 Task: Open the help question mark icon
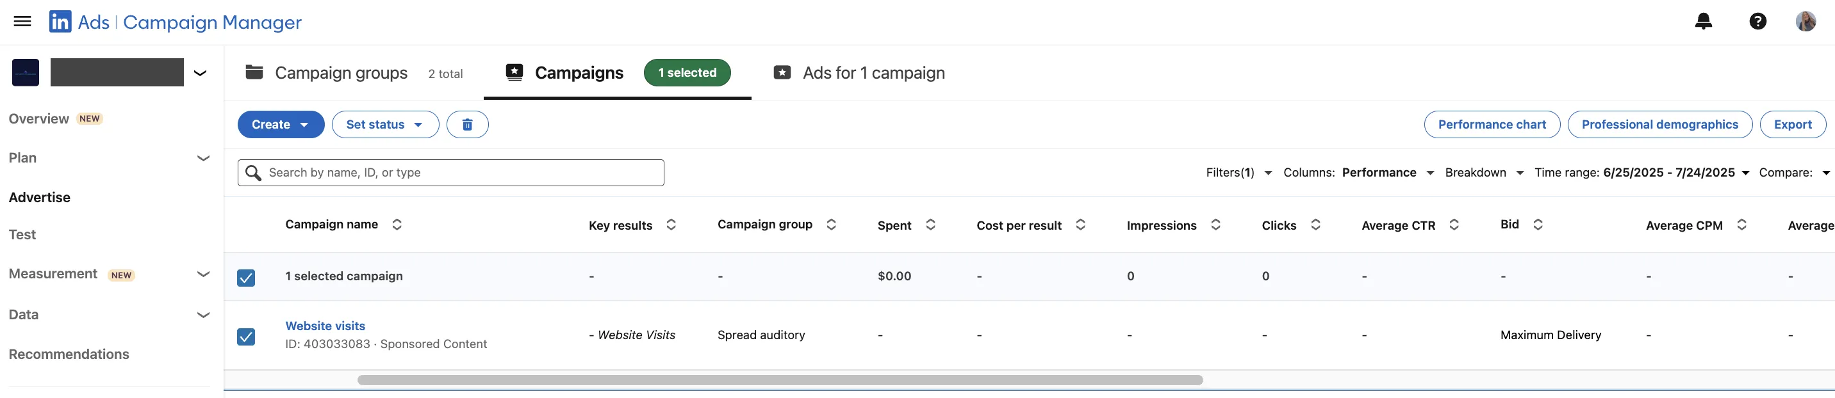pyautogui.click(x=1758, y=21)
